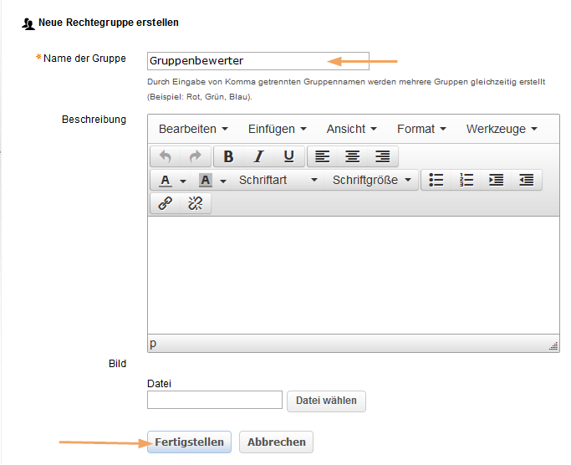Open the Schriftgröße size dropdown

(x=372, y=180)
